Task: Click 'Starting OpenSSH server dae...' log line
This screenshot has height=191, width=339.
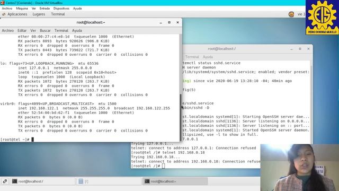Action: pos(276,117)
